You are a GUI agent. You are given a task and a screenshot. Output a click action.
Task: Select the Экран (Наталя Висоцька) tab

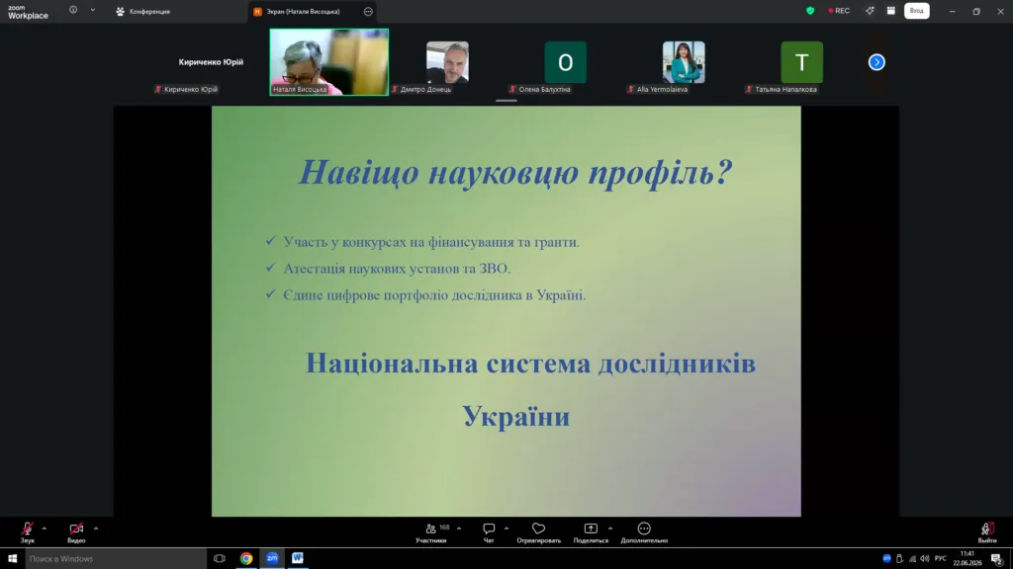click(x=303, y=11)
